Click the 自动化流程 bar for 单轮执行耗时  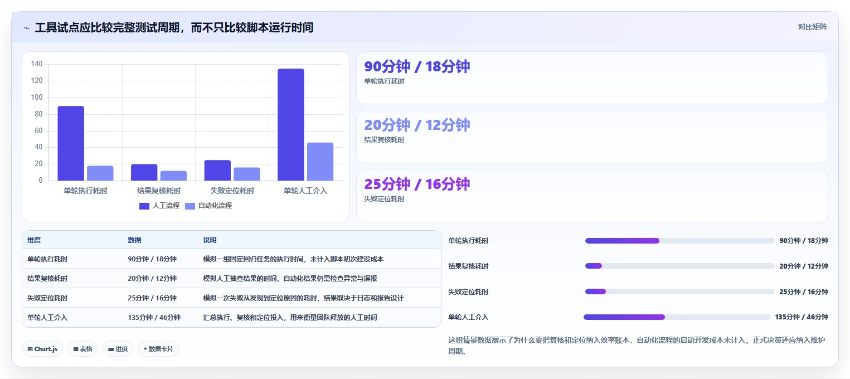tap(100, 173)
